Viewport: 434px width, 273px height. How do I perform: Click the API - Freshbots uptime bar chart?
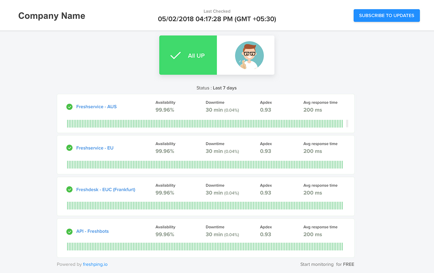point(205,247)
